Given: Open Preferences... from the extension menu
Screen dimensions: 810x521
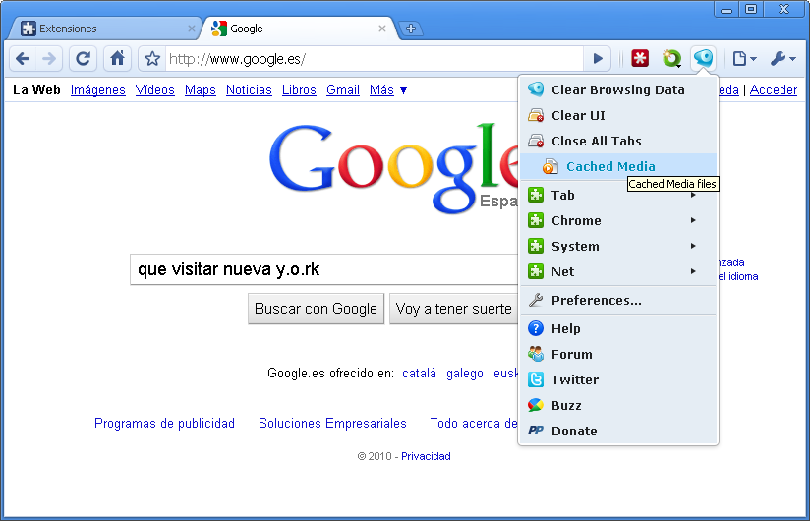Looking at the screenshot, I should pos(618,300).
